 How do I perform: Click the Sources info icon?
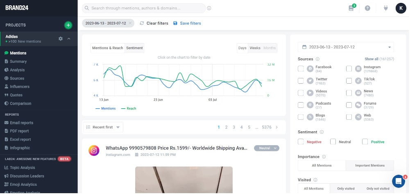pyautogui.click(x=317, y=59)
